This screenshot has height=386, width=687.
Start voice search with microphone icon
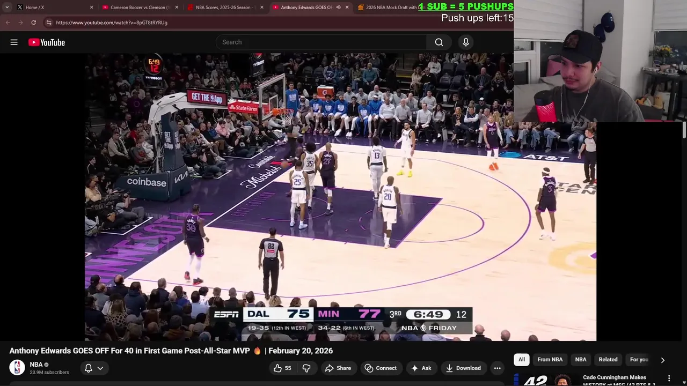click(466, 42)
